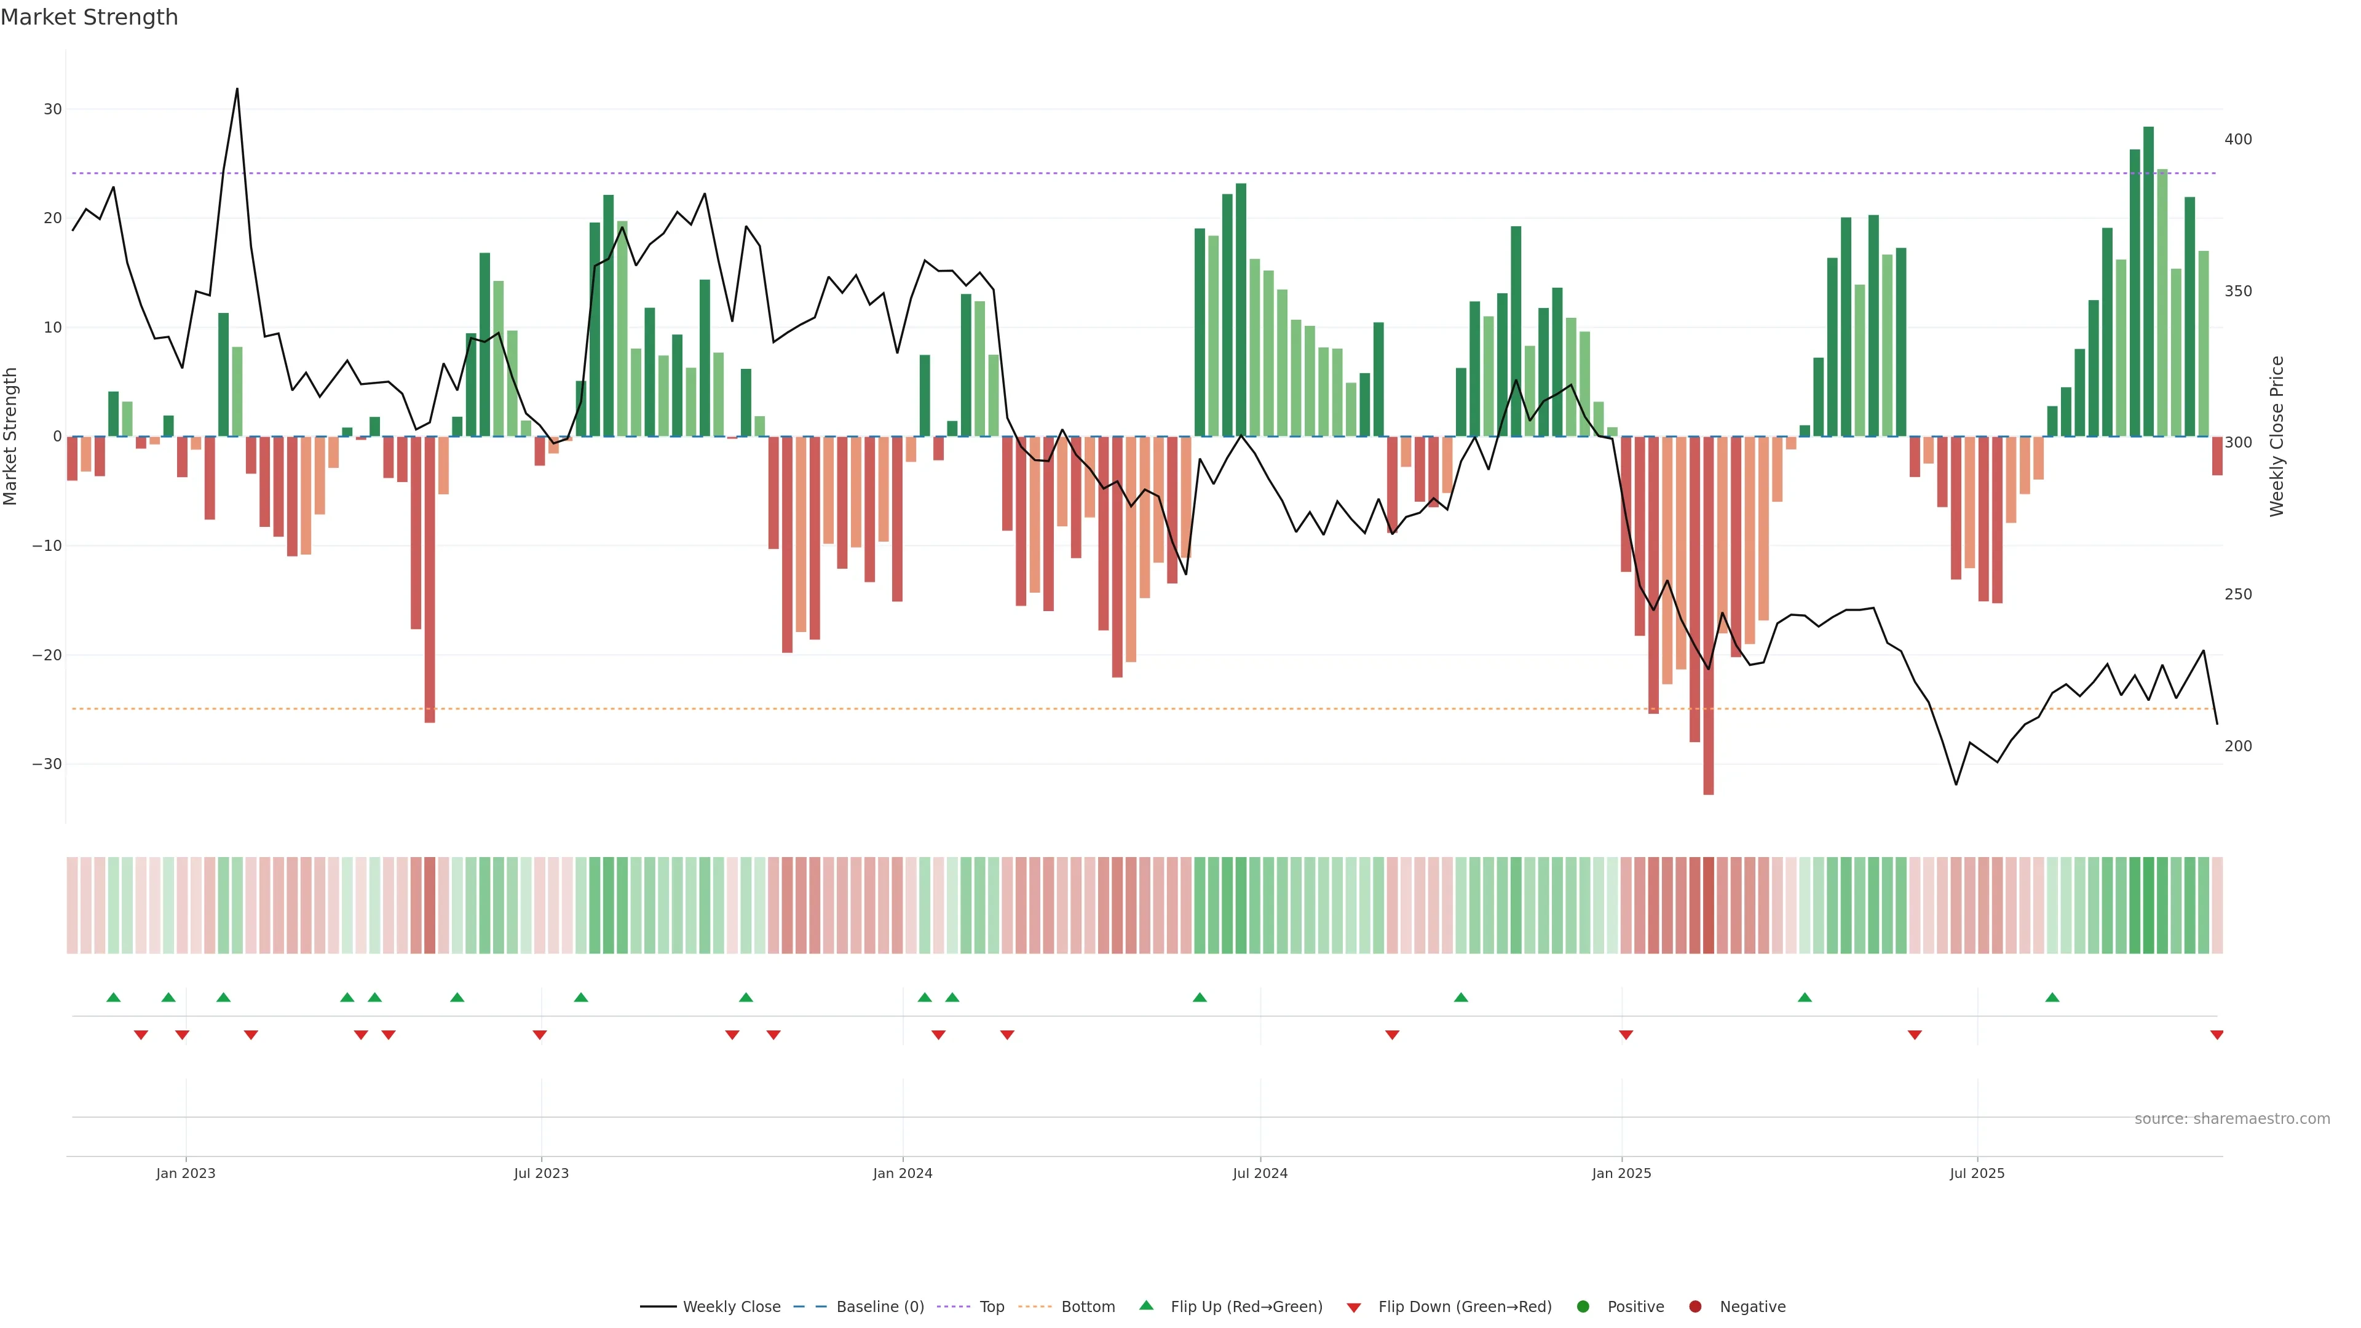Click Flip Up green triangle legend icon
Viewport: 2361px width, 1328px height.
click(x=1145, y=1306)
